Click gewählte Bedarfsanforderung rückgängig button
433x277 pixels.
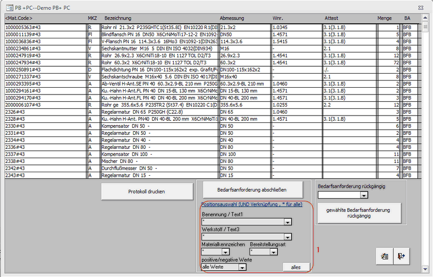[x=358, y=213]
